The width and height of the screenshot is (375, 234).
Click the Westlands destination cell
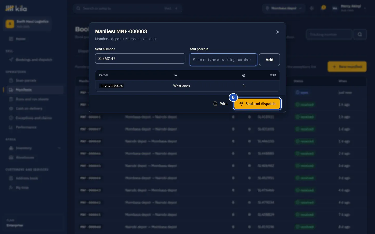(182, 86)
